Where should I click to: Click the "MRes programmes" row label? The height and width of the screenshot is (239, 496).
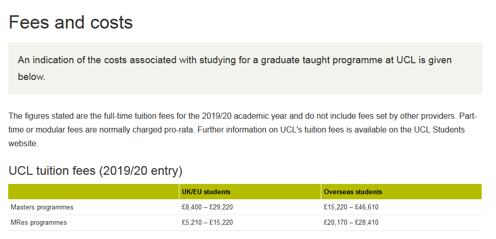point(39,223)
